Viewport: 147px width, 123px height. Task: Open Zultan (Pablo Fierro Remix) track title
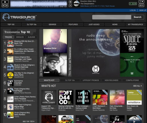(25, 97)
